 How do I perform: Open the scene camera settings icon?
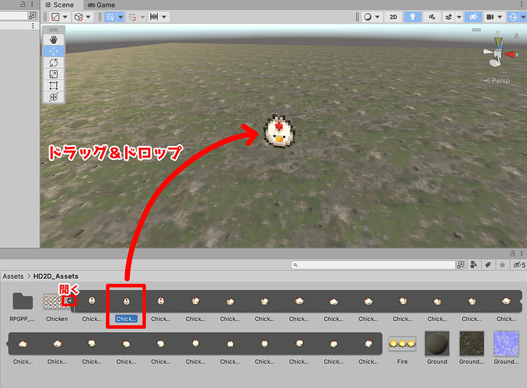click(x=491, y=17)
